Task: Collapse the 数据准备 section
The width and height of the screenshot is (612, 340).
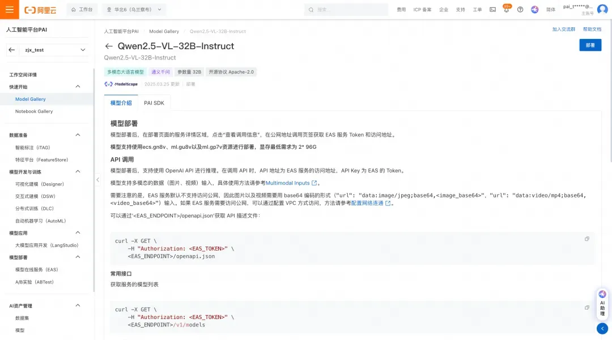Action: (x=78, y=135)
